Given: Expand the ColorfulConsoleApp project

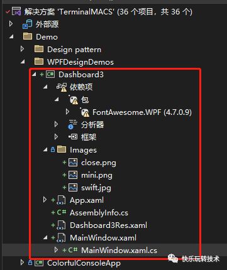Looking at the screenshot, I should point(22,262).
